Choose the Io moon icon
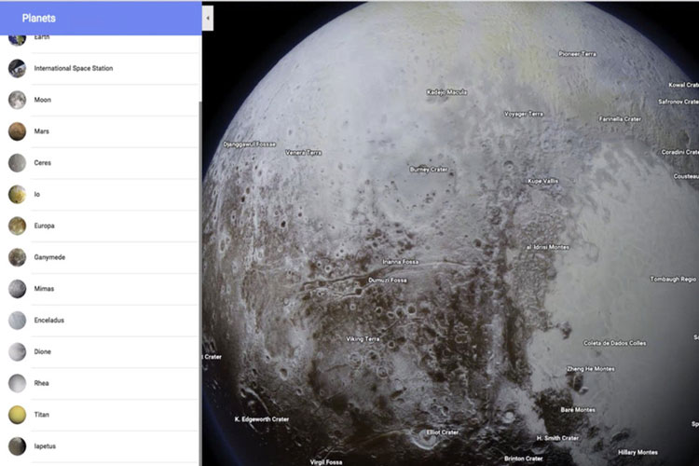The image size is (699, 466). coord(17,194)
